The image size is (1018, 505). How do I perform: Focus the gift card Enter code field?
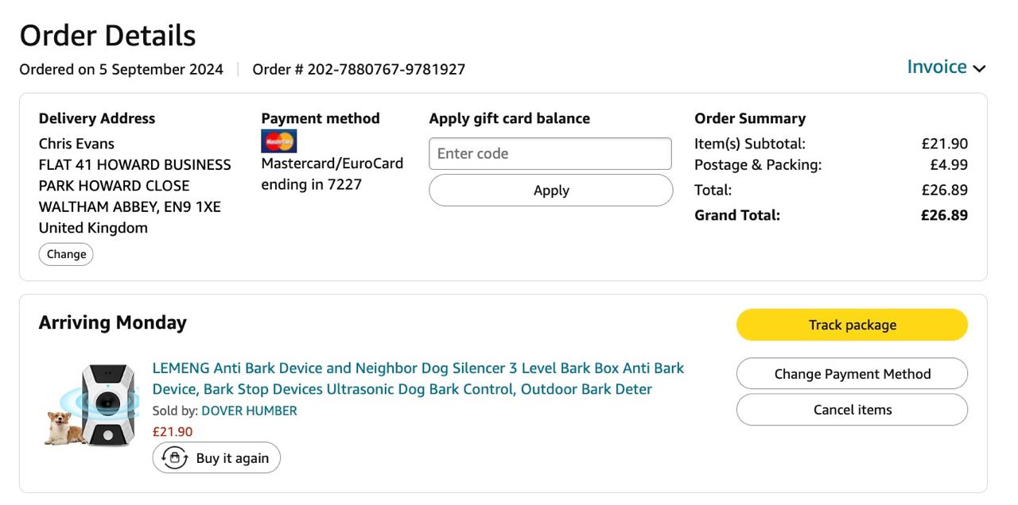click(x=550, y=154)
